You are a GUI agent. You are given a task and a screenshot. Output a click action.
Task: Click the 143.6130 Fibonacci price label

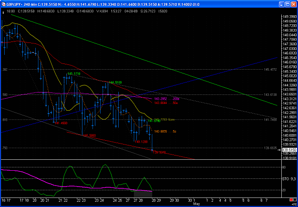point(270,94)
